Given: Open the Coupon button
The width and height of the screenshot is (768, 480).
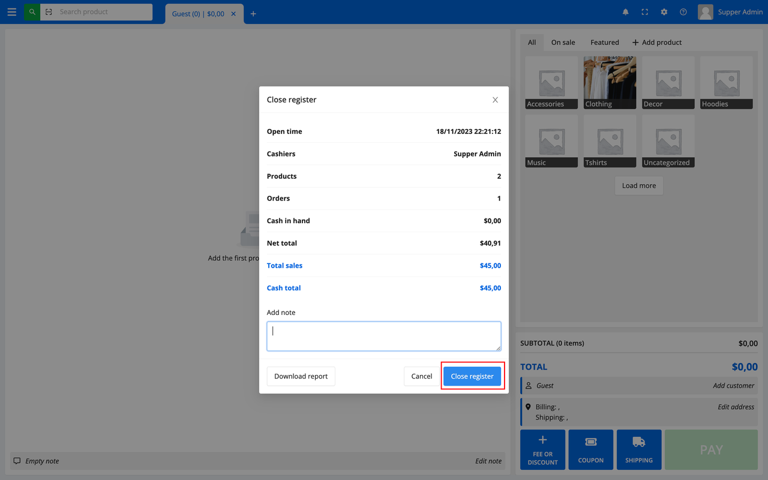Looking at the screenshot, I should point(591,449).
